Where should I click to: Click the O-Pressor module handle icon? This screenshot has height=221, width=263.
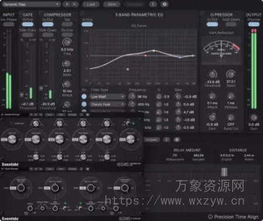click(202, 13)
